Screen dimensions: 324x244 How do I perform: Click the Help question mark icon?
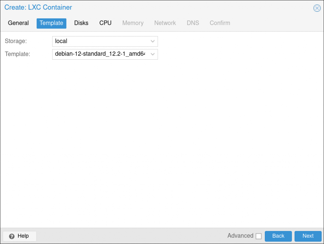12,236
